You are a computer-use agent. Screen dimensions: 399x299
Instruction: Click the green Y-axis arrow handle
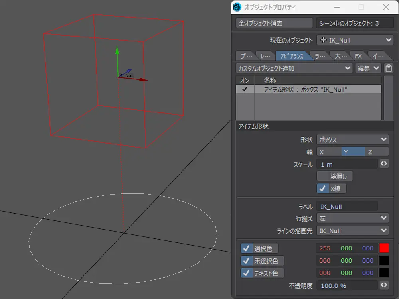(117, 50)
